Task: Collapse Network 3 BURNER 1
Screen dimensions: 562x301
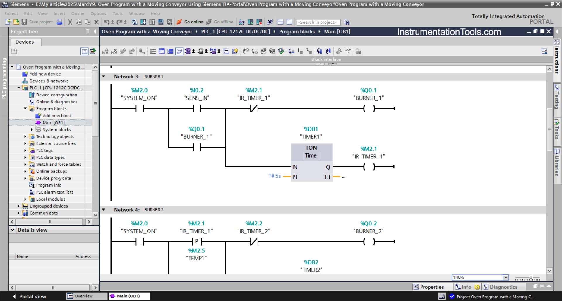Action: [104, 76]
